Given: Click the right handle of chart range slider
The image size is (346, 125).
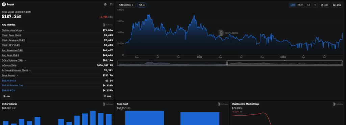Looking at the screenshot, I should point(343,63).
